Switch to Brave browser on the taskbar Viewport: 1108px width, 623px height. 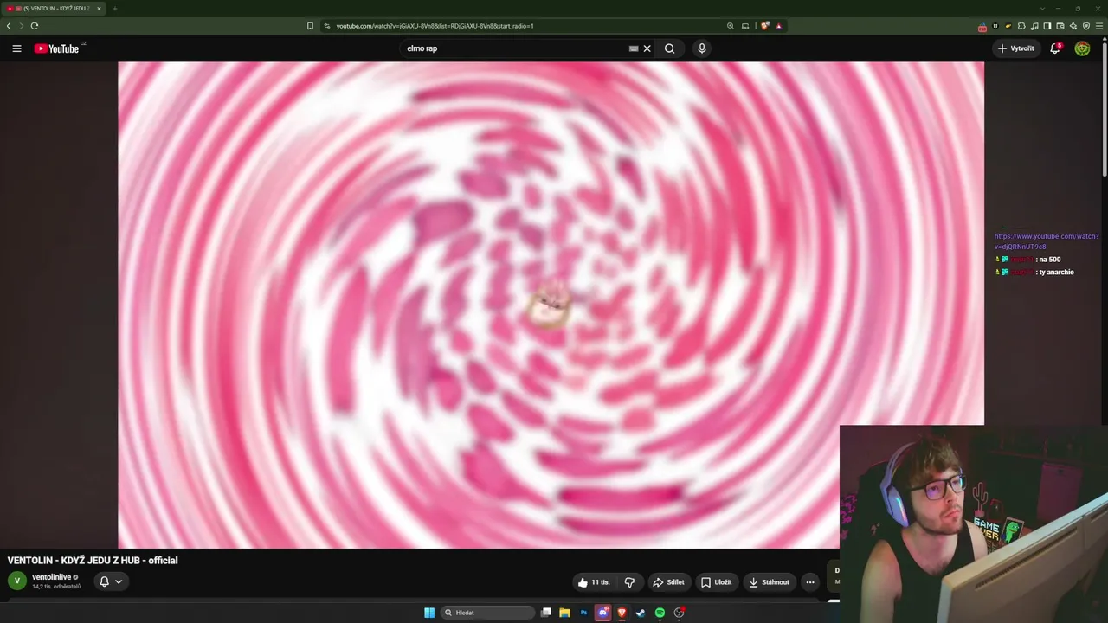[622, 613]
